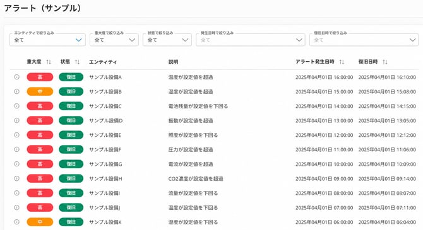Click アラート（サンプル） page title
Viewport: 423px width, 230px height.
(43, 8)
